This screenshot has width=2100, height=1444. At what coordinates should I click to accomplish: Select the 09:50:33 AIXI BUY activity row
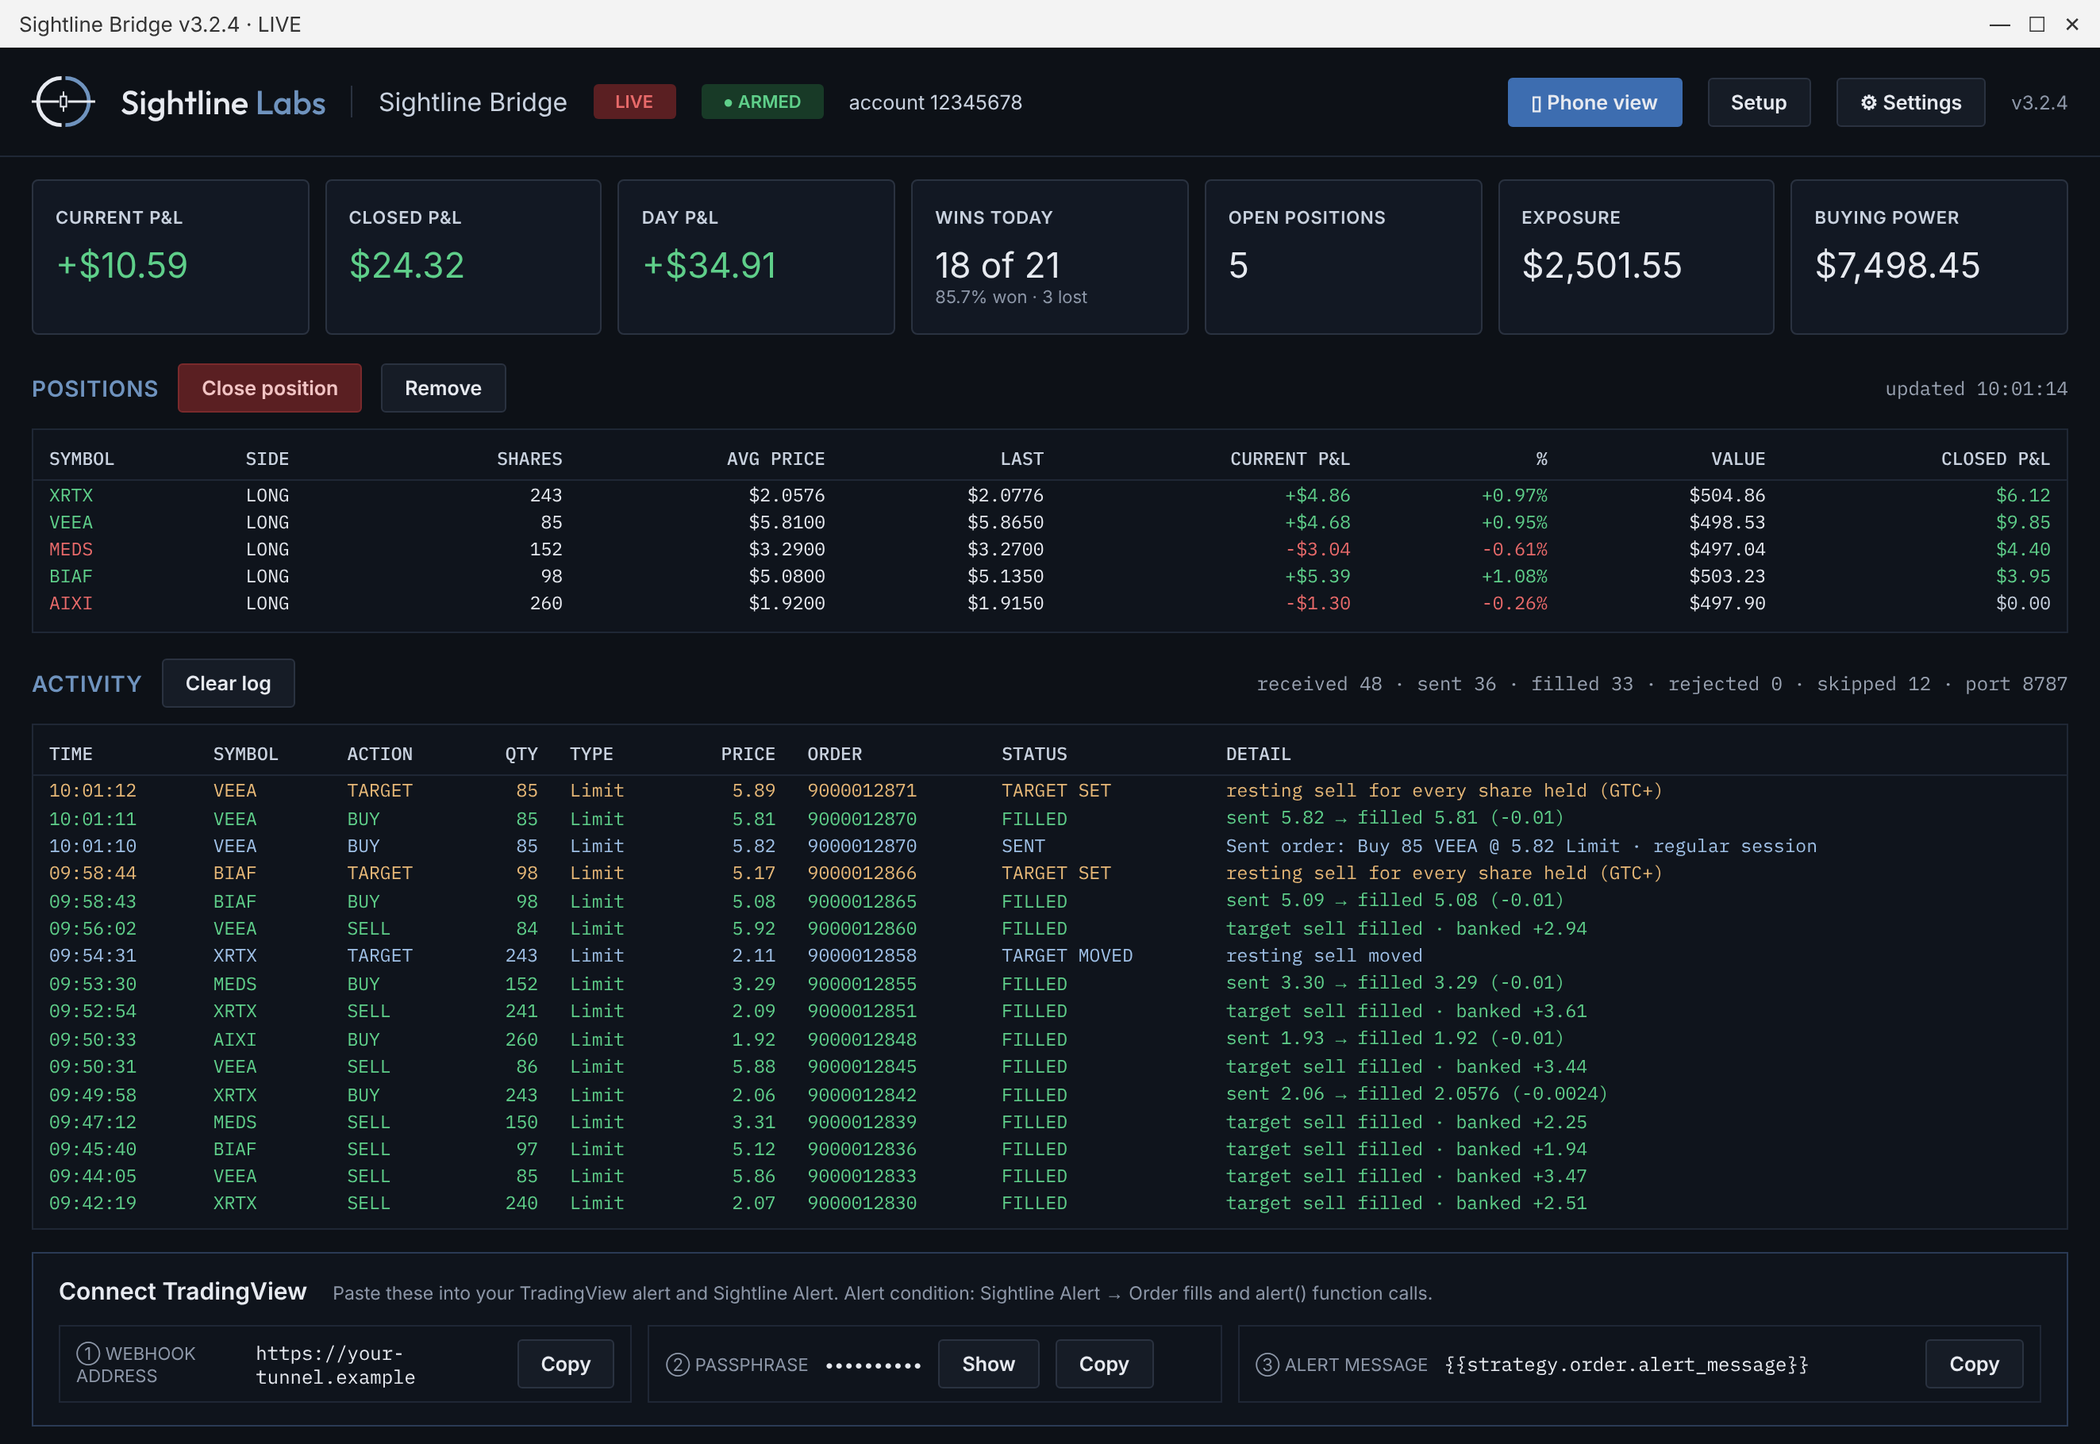1049,1039
